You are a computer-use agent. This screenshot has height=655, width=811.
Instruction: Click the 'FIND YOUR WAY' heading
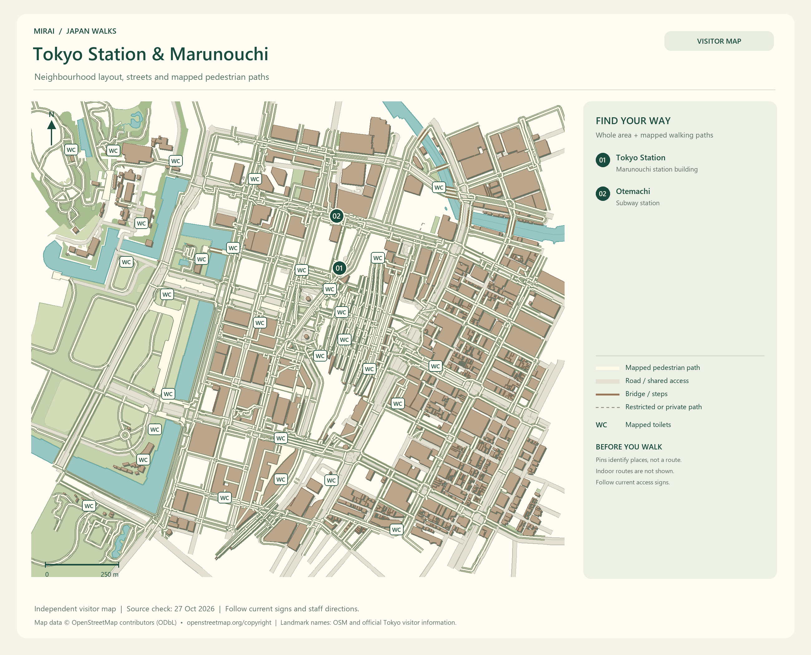[633, 121]
